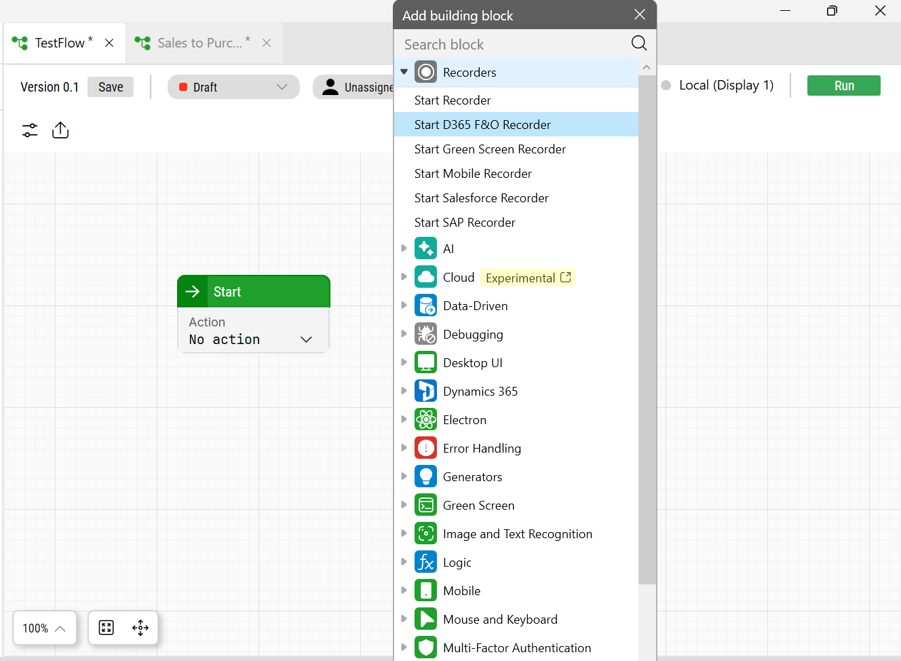The height and width of the screenshot is (661, 901).
Task: Click the flow settings sliders icon
Action: point(30,130)
